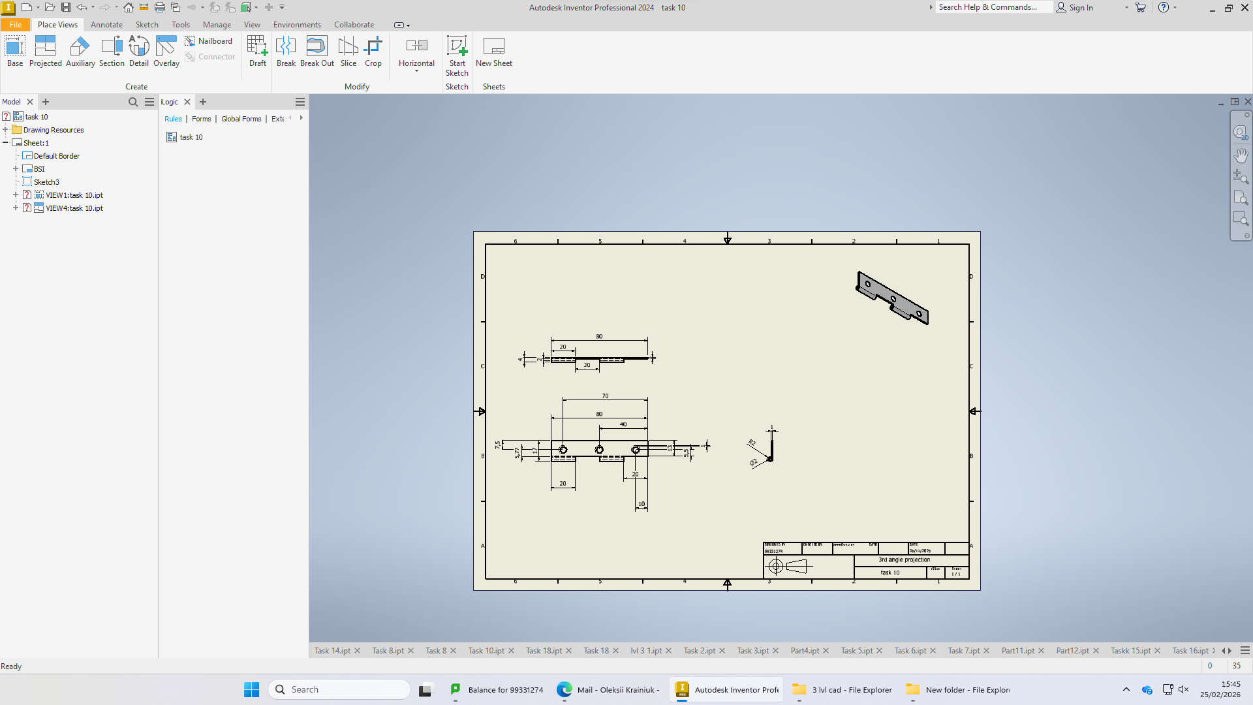
Task: Click the Search Help & Commands field
Action: click(x=993, y=7)
